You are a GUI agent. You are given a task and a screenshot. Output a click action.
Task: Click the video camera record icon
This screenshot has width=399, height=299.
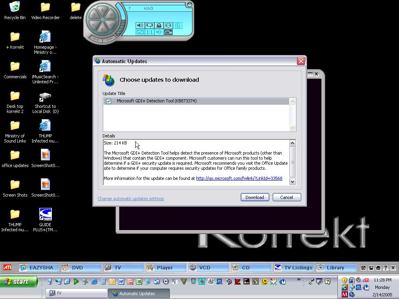tap(168, 32)
